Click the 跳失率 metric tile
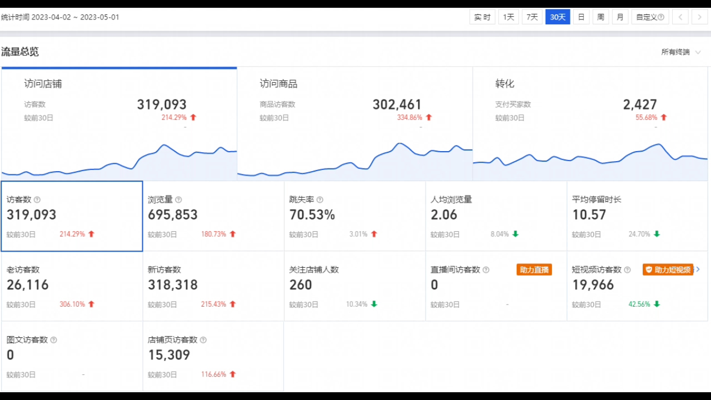Viewport: 711px width, 400px height. [x=355, y=216]
